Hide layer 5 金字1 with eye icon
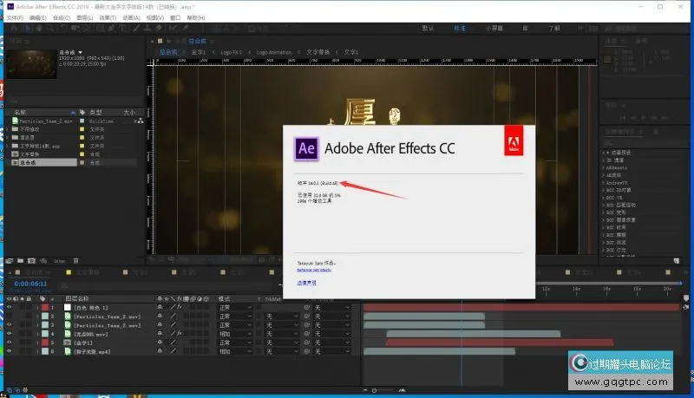 click(x=9, y=343)
